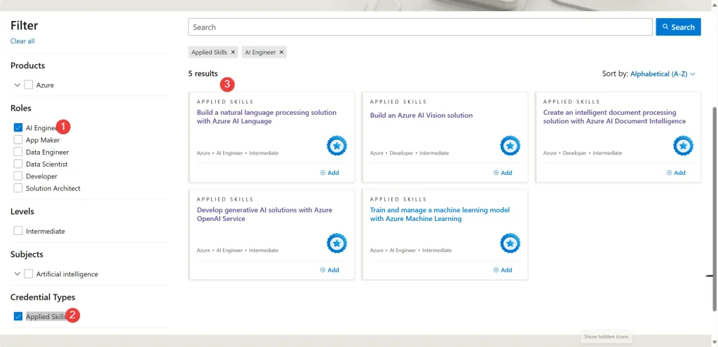Check the Azure product checkbox
The image size is (718, 347).
pyautogui.click(x=29, y=85)
